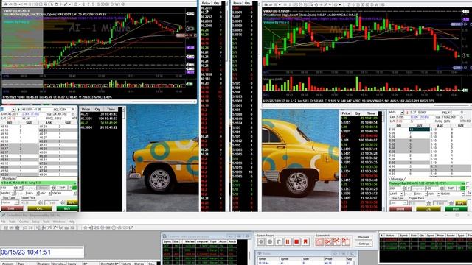472x265 pixels.
Task: Open Settings in the screen recorder
Action: 364,244
